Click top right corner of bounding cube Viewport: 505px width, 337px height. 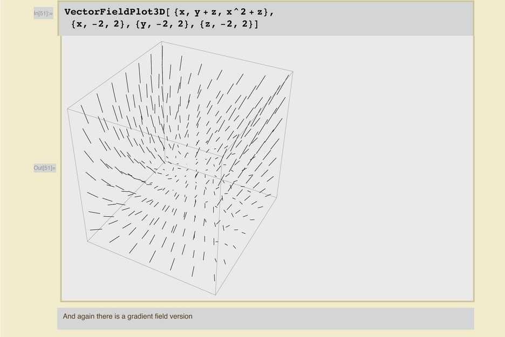click(292, 71)
